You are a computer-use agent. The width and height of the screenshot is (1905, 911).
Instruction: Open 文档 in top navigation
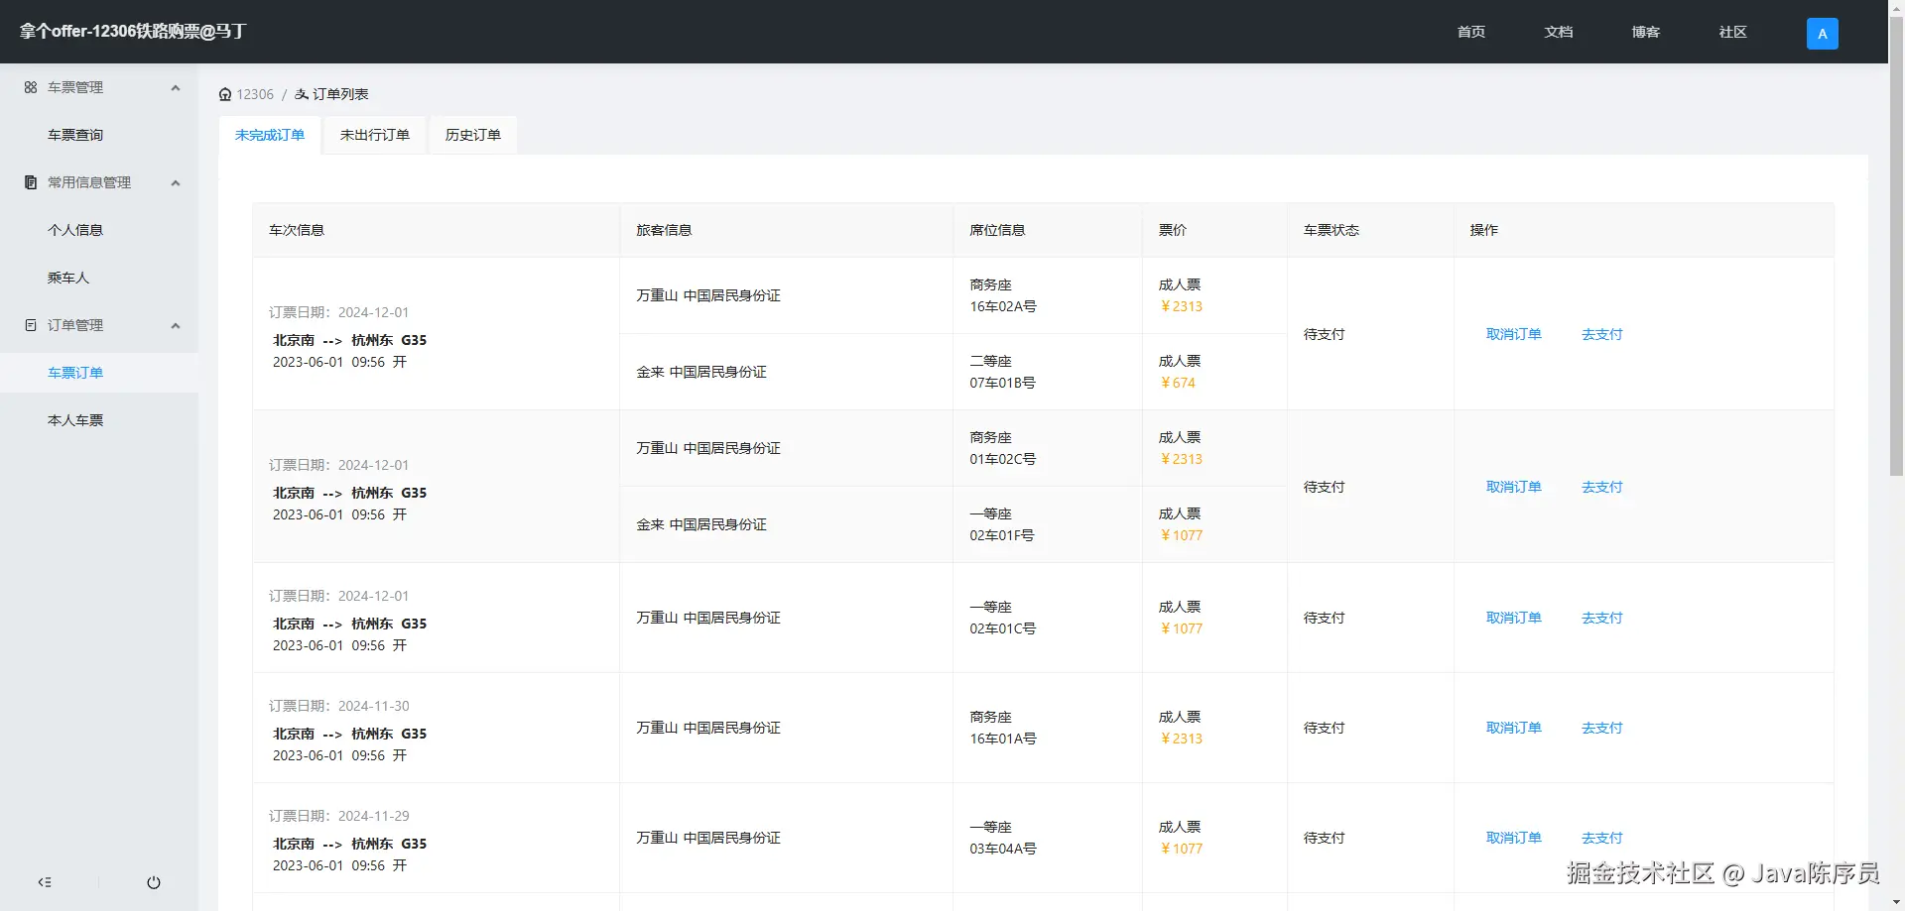tap(1558, 32)
